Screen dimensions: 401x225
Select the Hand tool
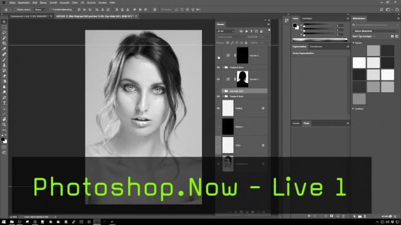[4, 119]
